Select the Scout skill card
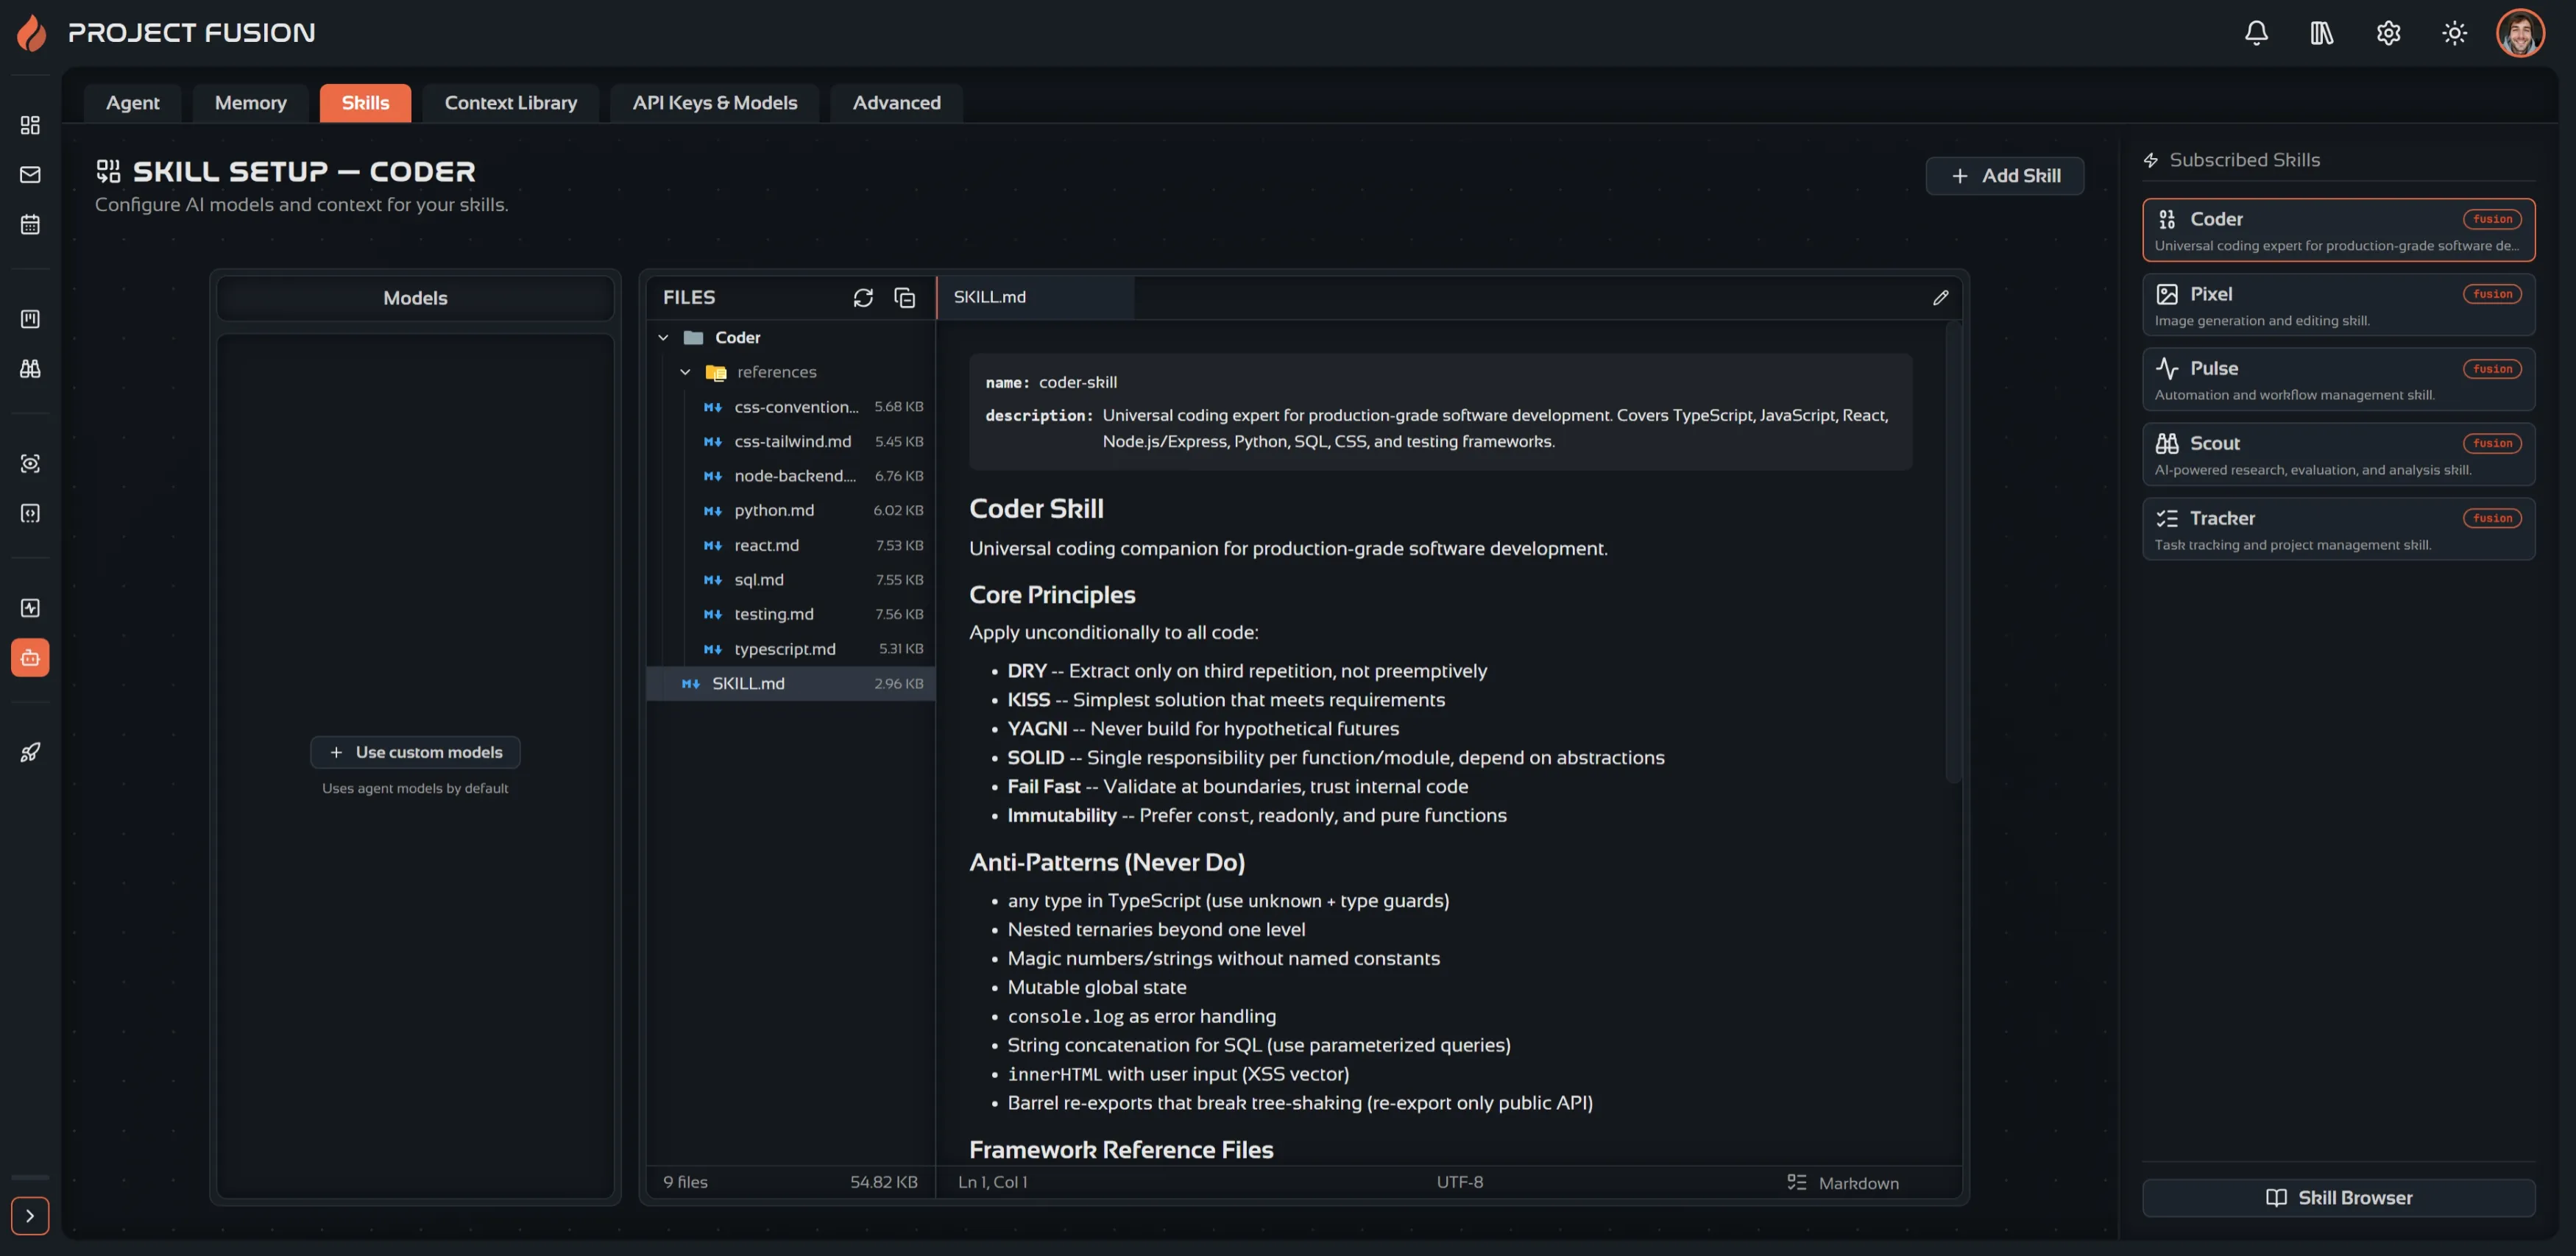The height and width of the screenshot is (1256, 2576). pyautogui.click(x=2338, y=454)
